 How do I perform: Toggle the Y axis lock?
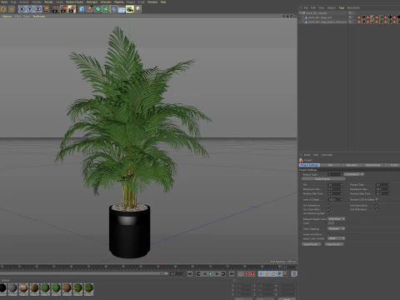coord(30,9)
